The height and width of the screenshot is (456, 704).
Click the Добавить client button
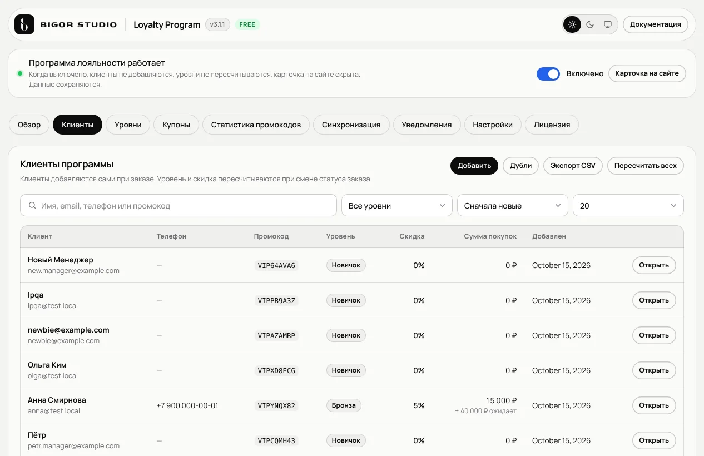[x=474, y=166]
